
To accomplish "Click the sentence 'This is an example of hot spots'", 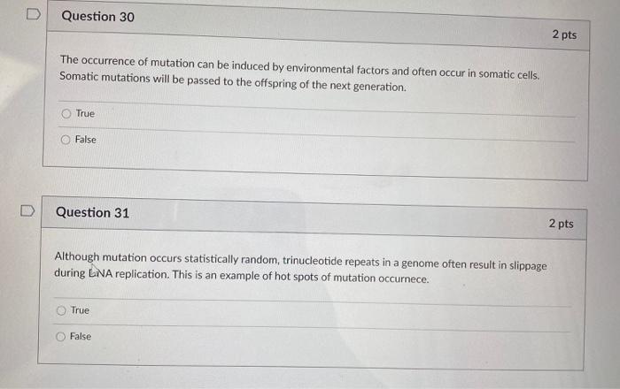I will coord(300,276).
